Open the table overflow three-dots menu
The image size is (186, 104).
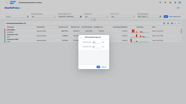179,23
